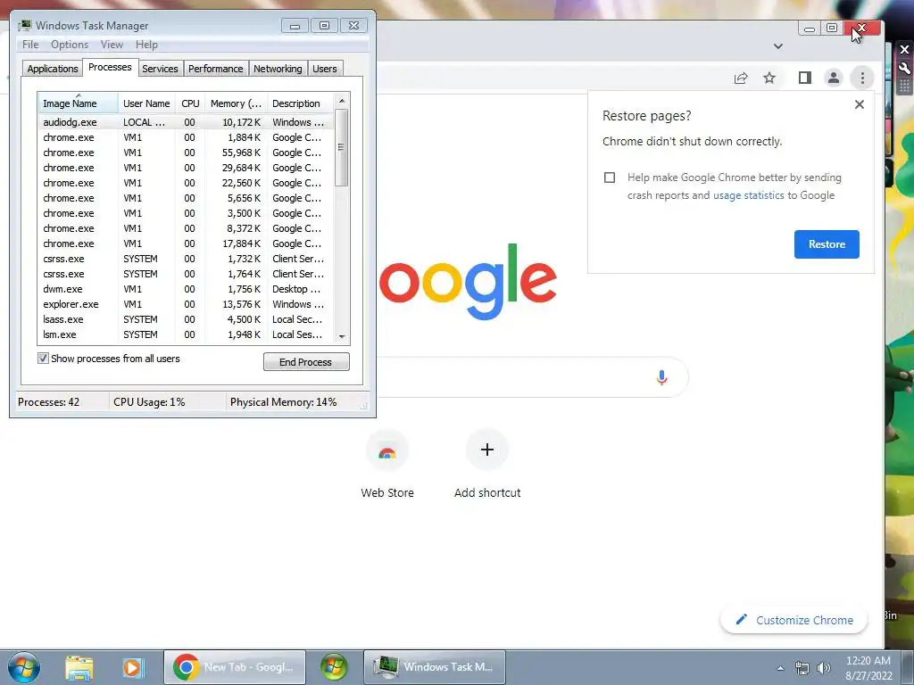The width and height of the screenshot is (914, 685).
Task: Open the usage statistics link
Action: (749, 195)
